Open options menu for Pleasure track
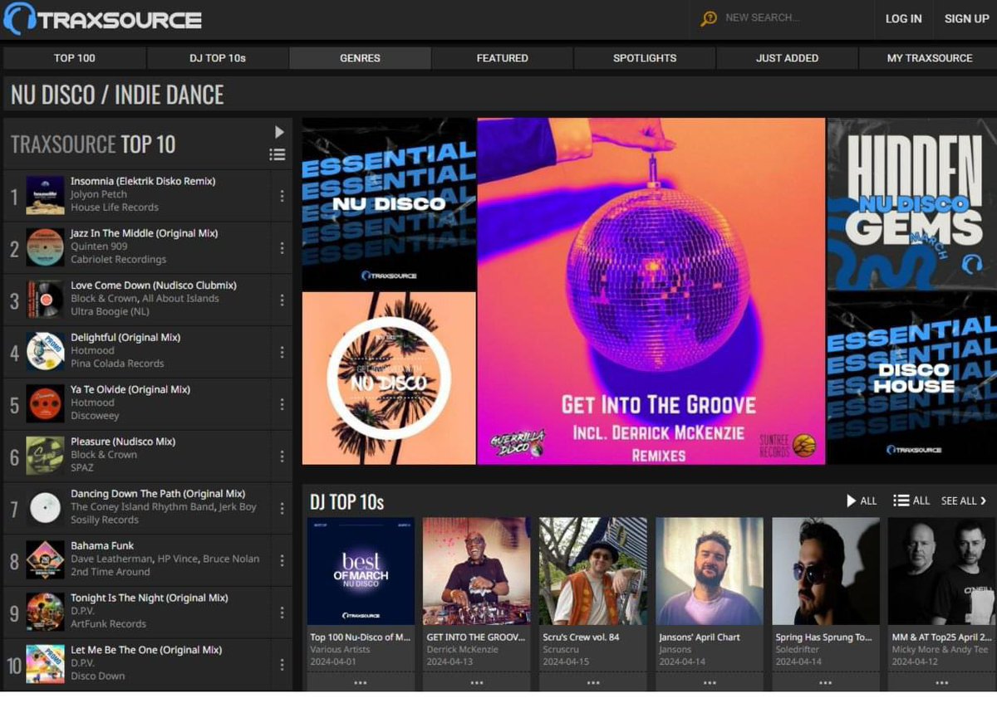Screen dimensions: 997x708 (282, 457)
